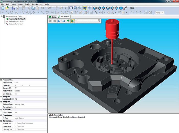Open the Metric units dropdown
The image size is (179, 133).
pyautogui.click(x=160, y=13)
